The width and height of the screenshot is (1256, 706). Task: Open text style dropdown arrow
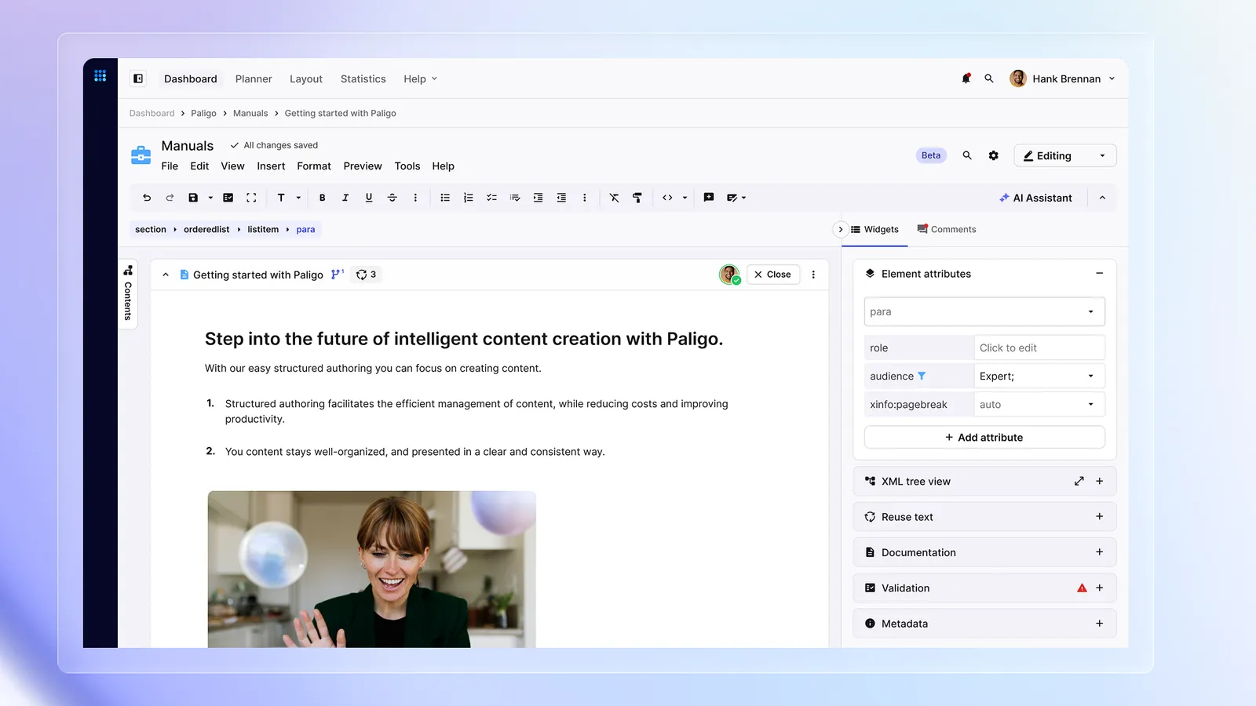click(x=298, y=198)
